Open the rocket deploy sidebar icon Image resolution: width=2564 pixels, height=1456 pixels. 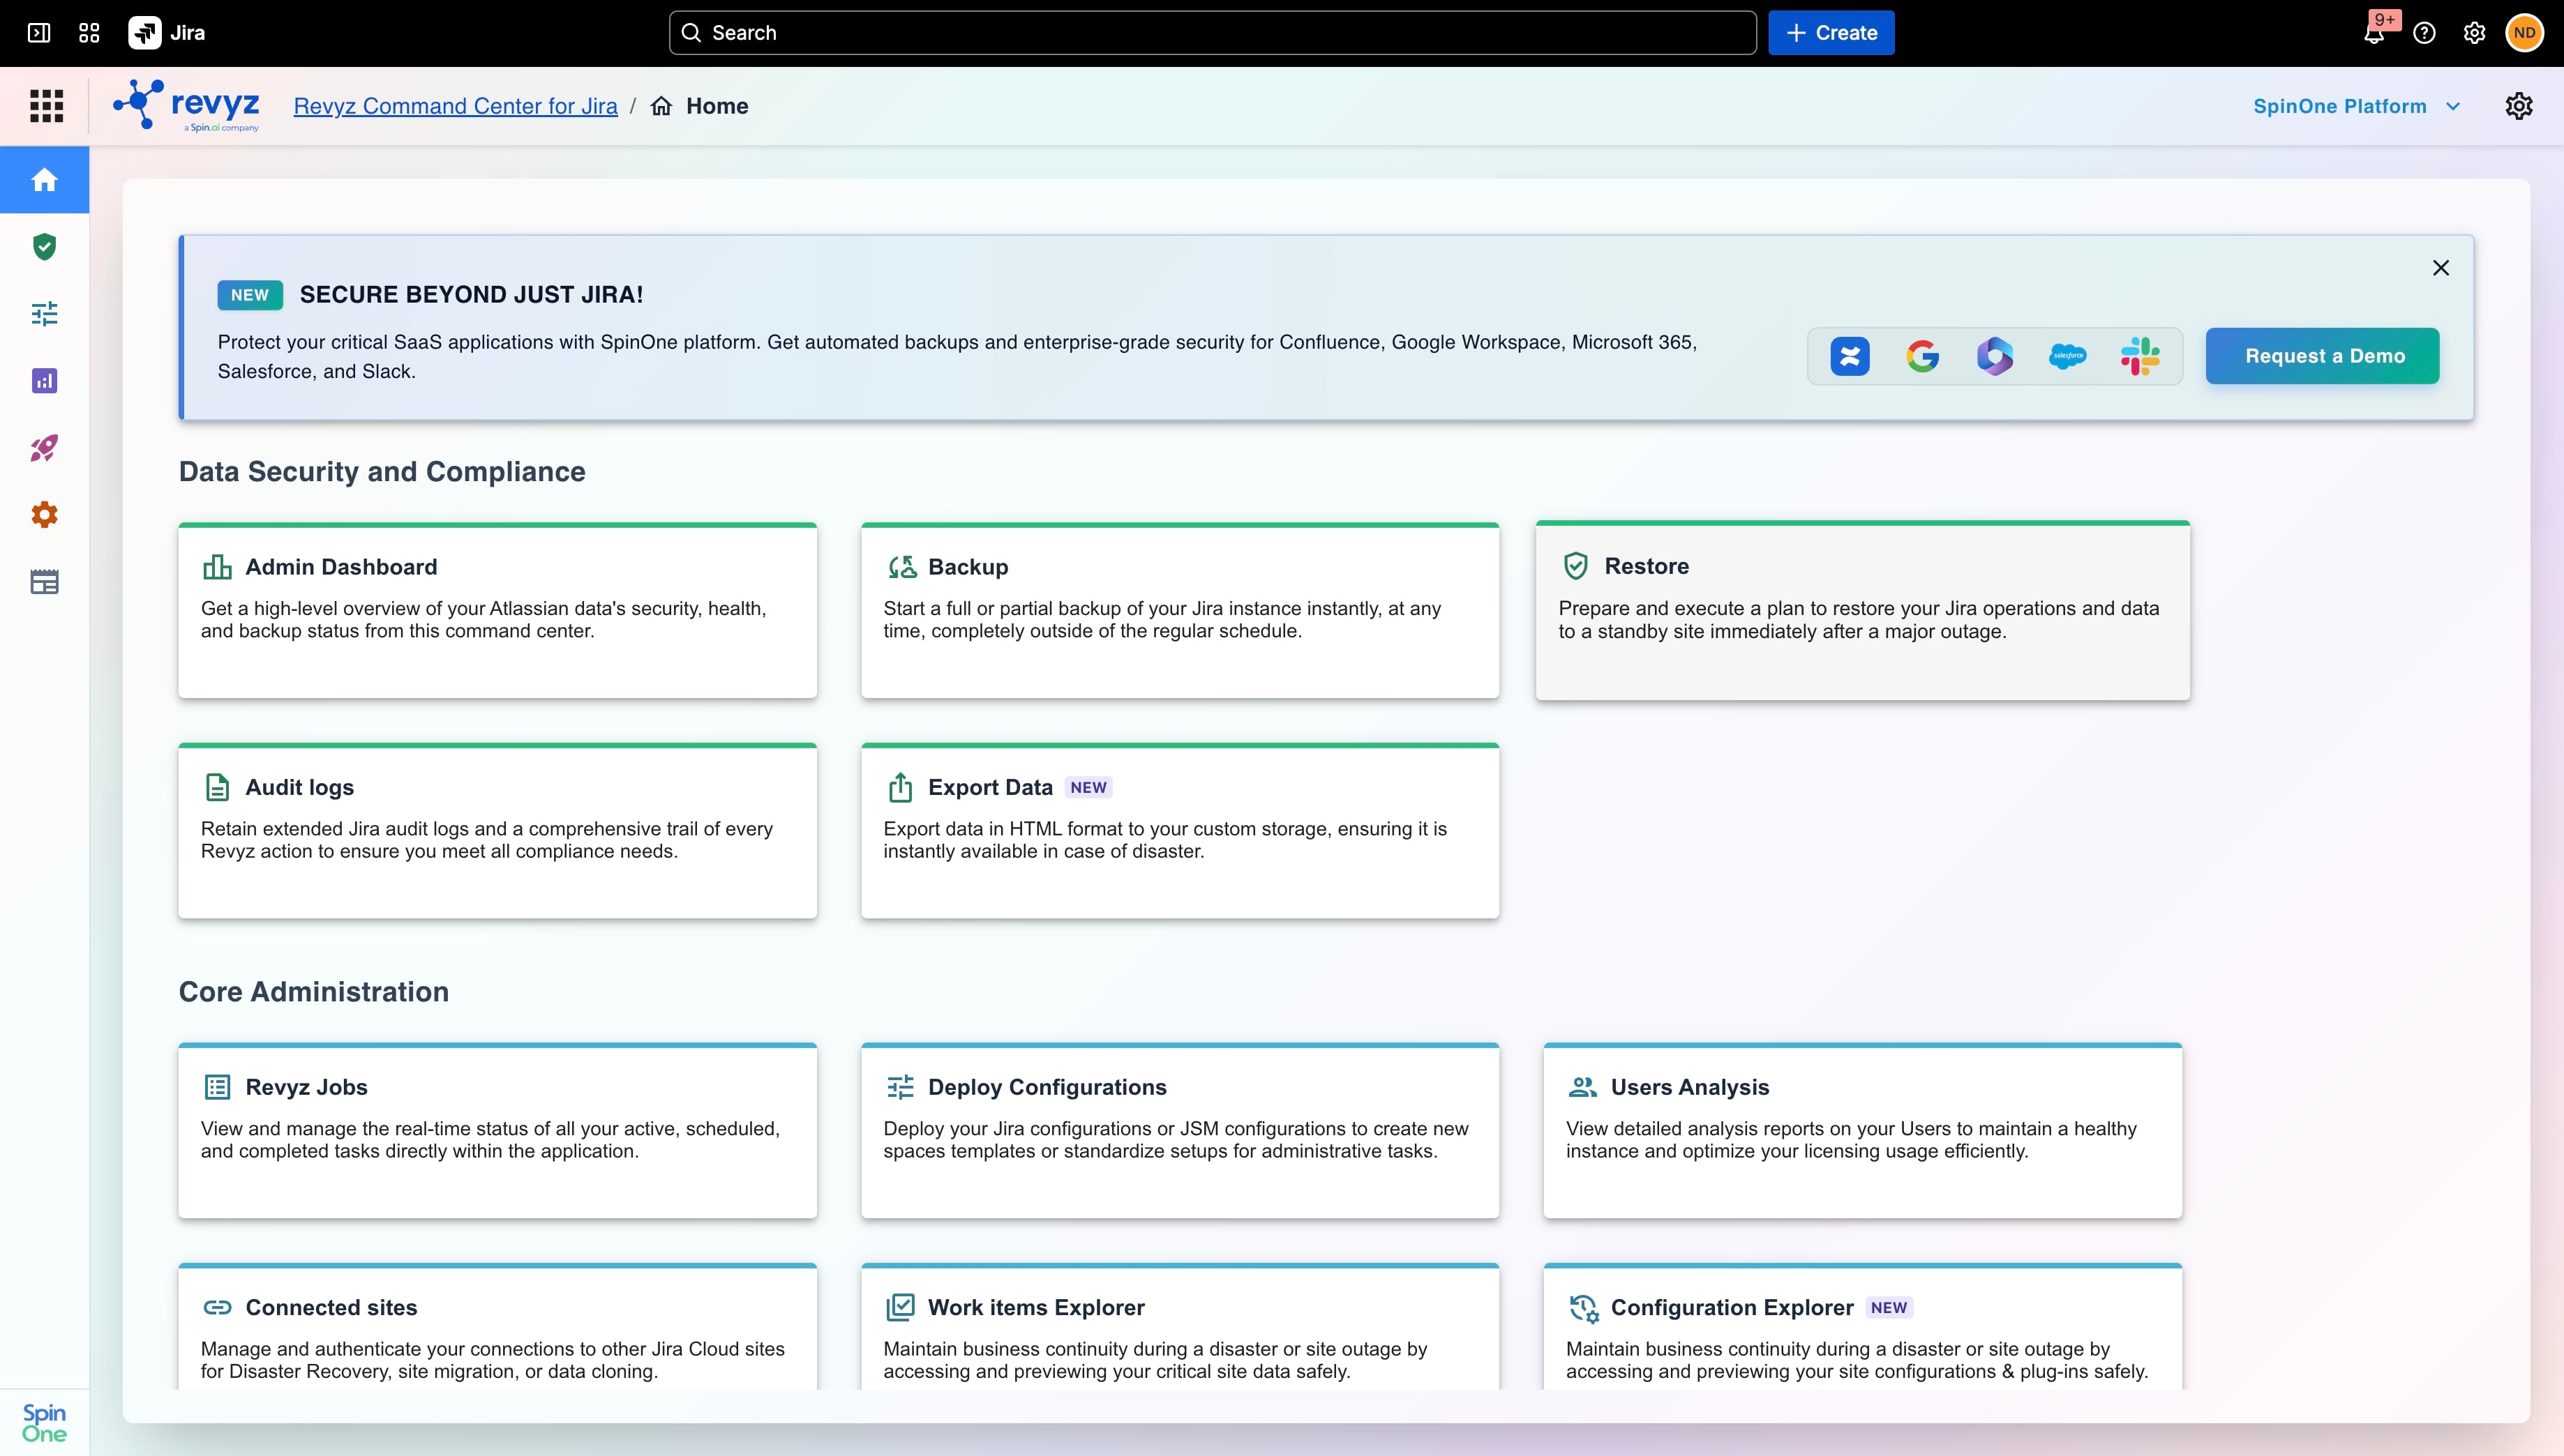44,448
